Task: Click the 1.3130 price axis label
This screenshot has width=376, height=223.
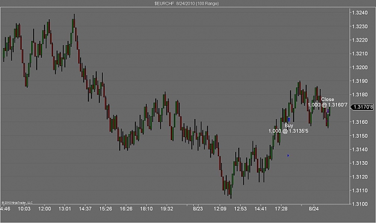Action: (x=360, y=163)
